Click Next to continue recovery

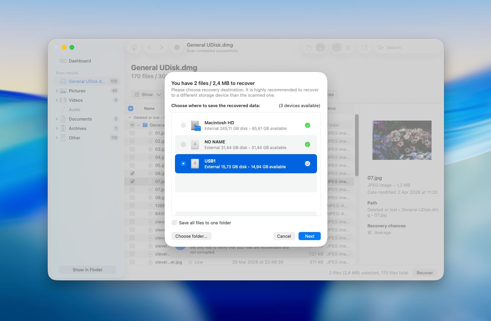[310, 236]
